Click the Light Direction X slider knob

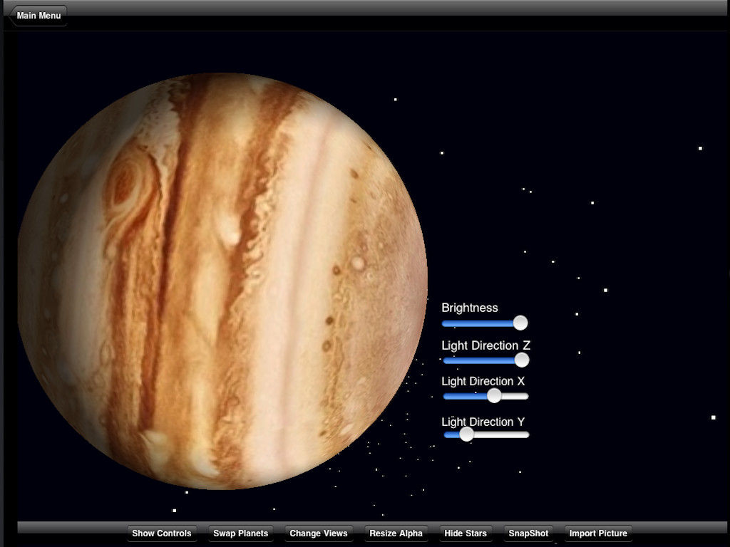[x=494, y=396]
